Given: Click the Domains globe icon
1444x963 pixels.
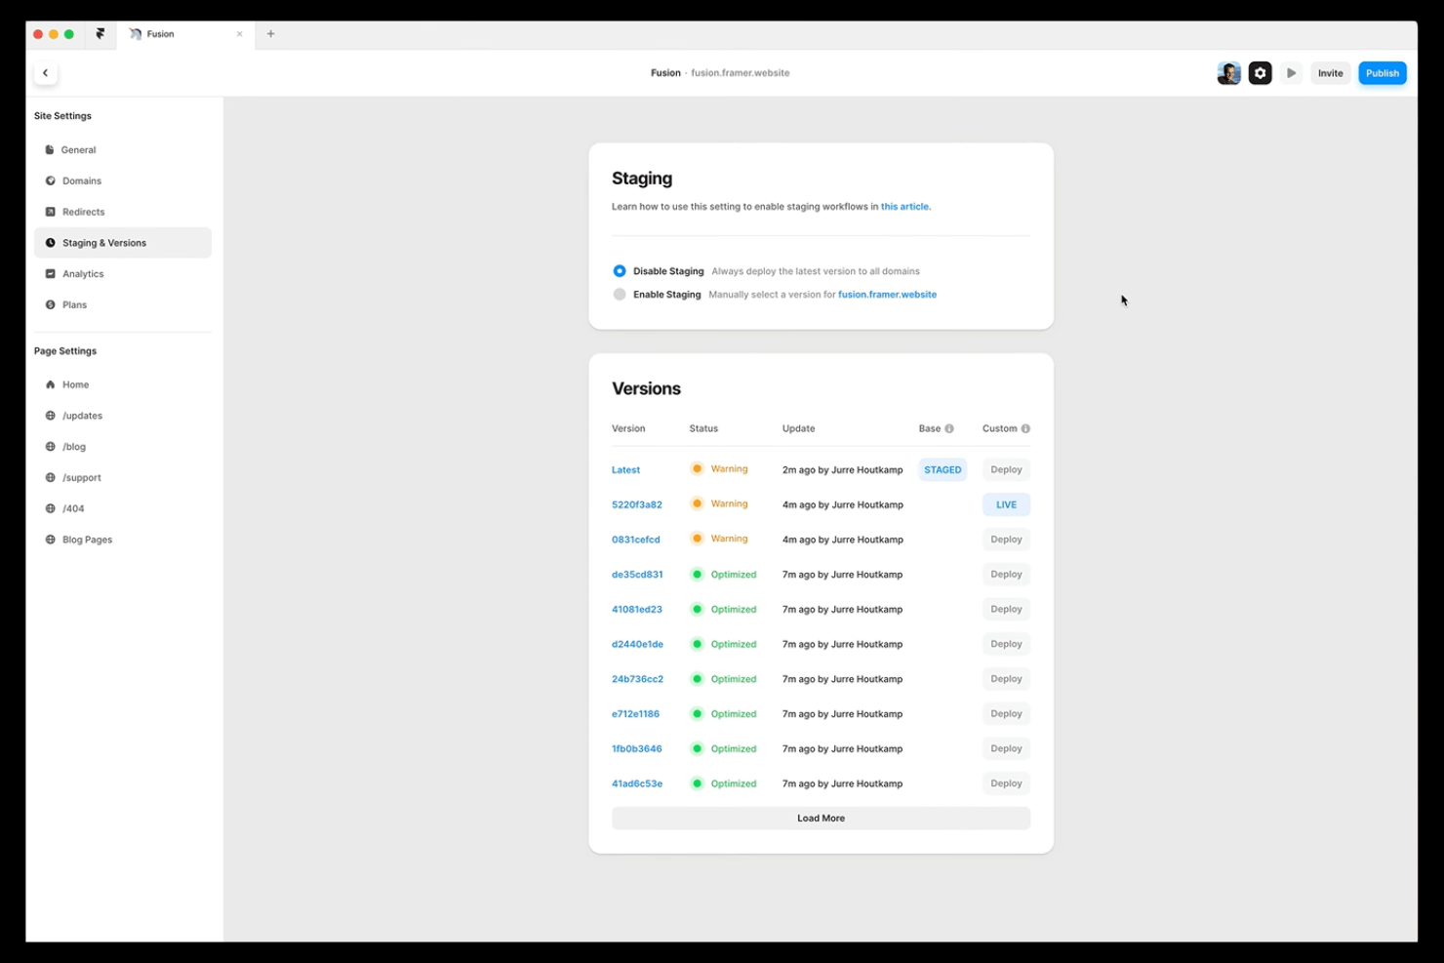Looking at the screenshot, I should click(x=50, y=181).
